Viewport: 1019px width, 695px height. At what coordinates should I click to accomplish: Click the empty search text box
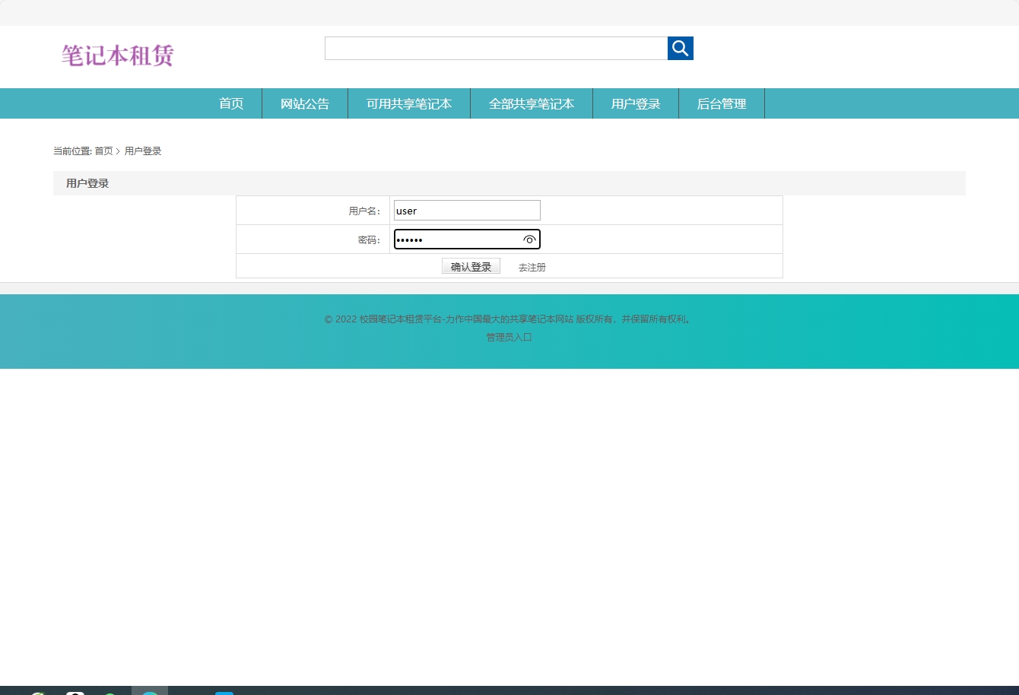(496, 48)
